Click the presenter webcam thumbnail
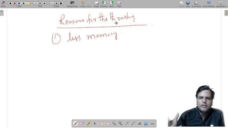 (196, 106)
